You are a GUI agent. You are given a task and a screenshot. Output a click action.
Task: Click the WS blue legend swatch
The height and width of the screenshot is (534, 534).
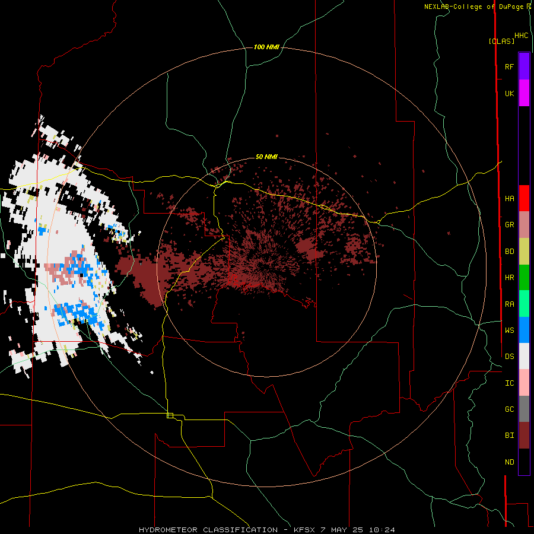(x=524, y=330)
